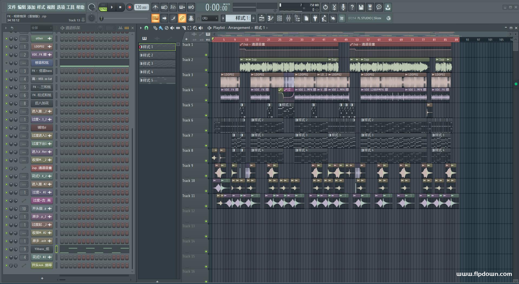Open the plugin picker plug icon
The height and width of the screenshot is (284, 519).
coord(315,18)
